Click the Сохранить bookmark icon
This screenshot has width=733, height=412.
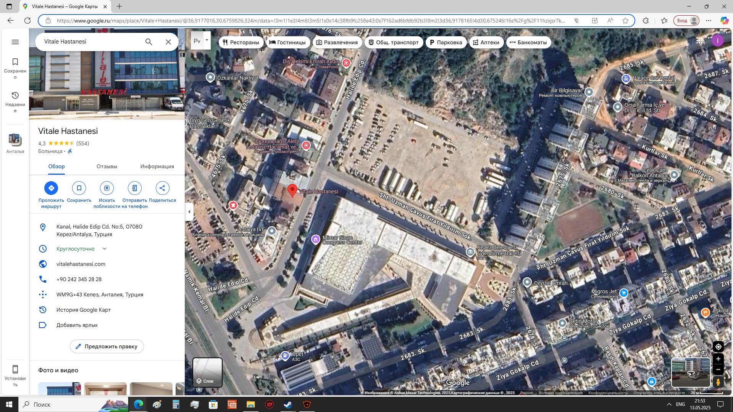[79, 188]
